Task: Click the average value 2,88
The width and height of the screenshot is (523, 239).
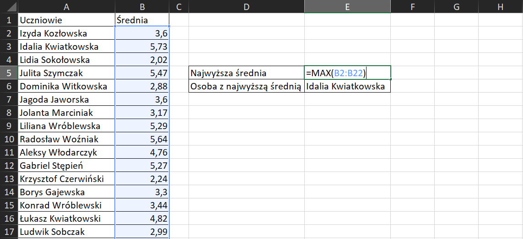Action: 142,86
